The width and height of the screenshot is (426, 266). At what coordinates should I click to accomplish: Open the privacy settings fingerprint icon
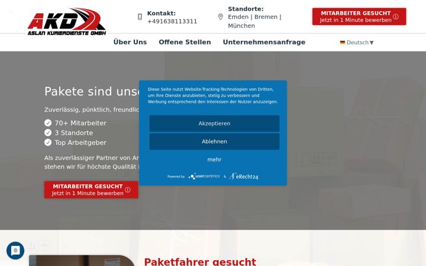(x=15, y=251)
